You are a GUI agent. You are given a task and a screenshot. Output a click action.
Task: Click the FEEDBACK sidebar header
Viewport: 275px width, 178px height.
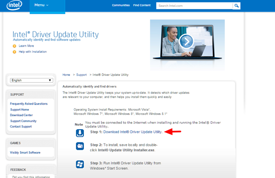pos(18,170)
